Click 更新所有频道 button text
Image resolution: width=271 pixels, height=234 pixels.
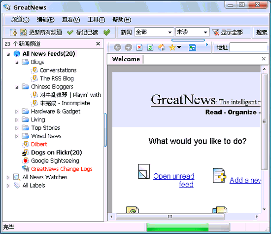pyautogui.click(x=45, y=33)
